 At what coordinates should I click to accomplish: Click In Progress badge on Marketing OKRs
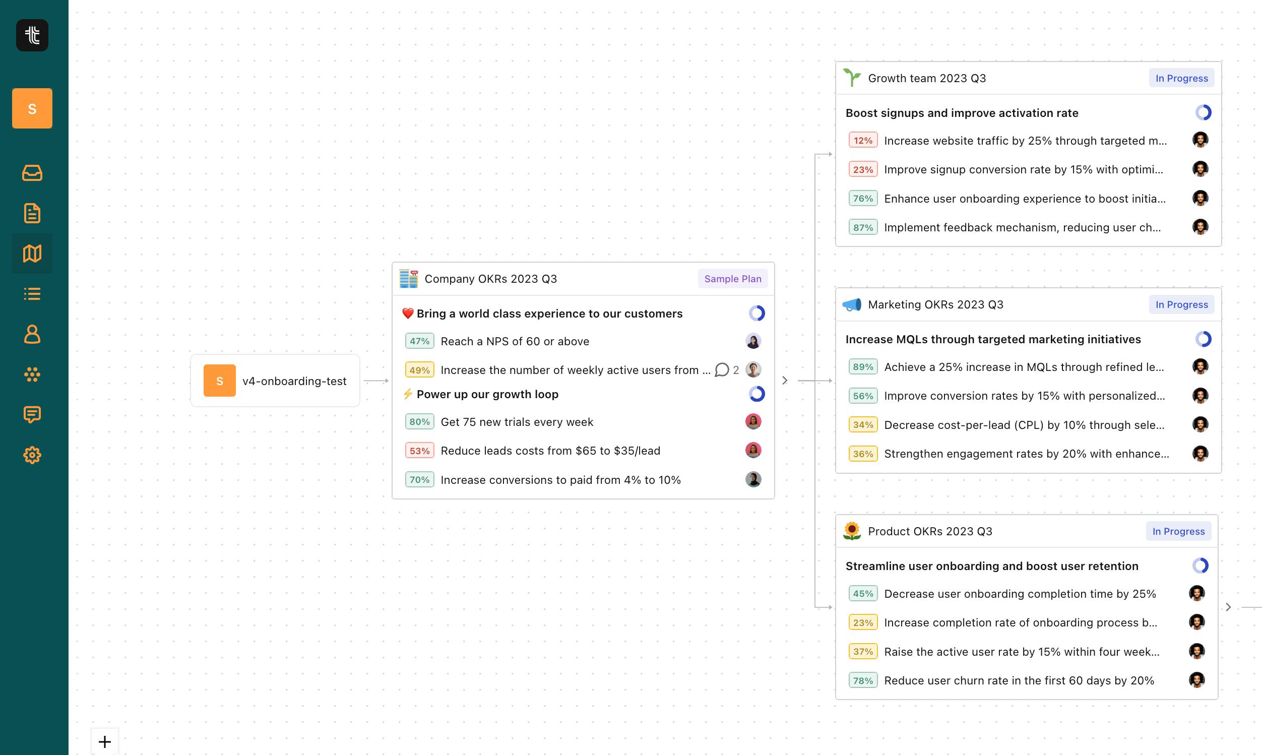(1181, 305)
